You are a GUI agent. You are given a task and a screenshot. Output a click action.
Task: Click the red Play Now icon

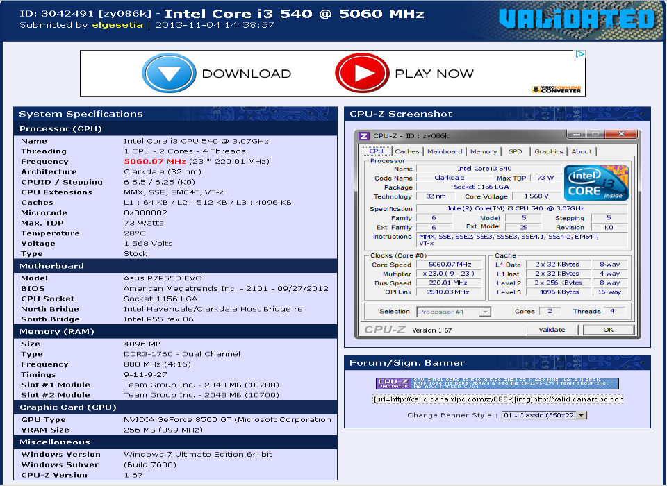click(362, 73)
